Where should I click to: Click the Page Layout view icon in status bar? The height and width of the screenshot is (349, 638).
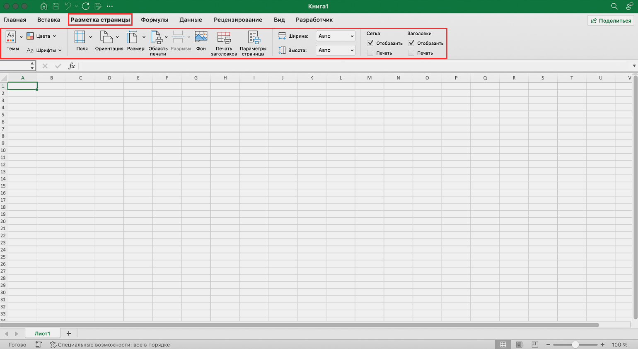(519, 344)
